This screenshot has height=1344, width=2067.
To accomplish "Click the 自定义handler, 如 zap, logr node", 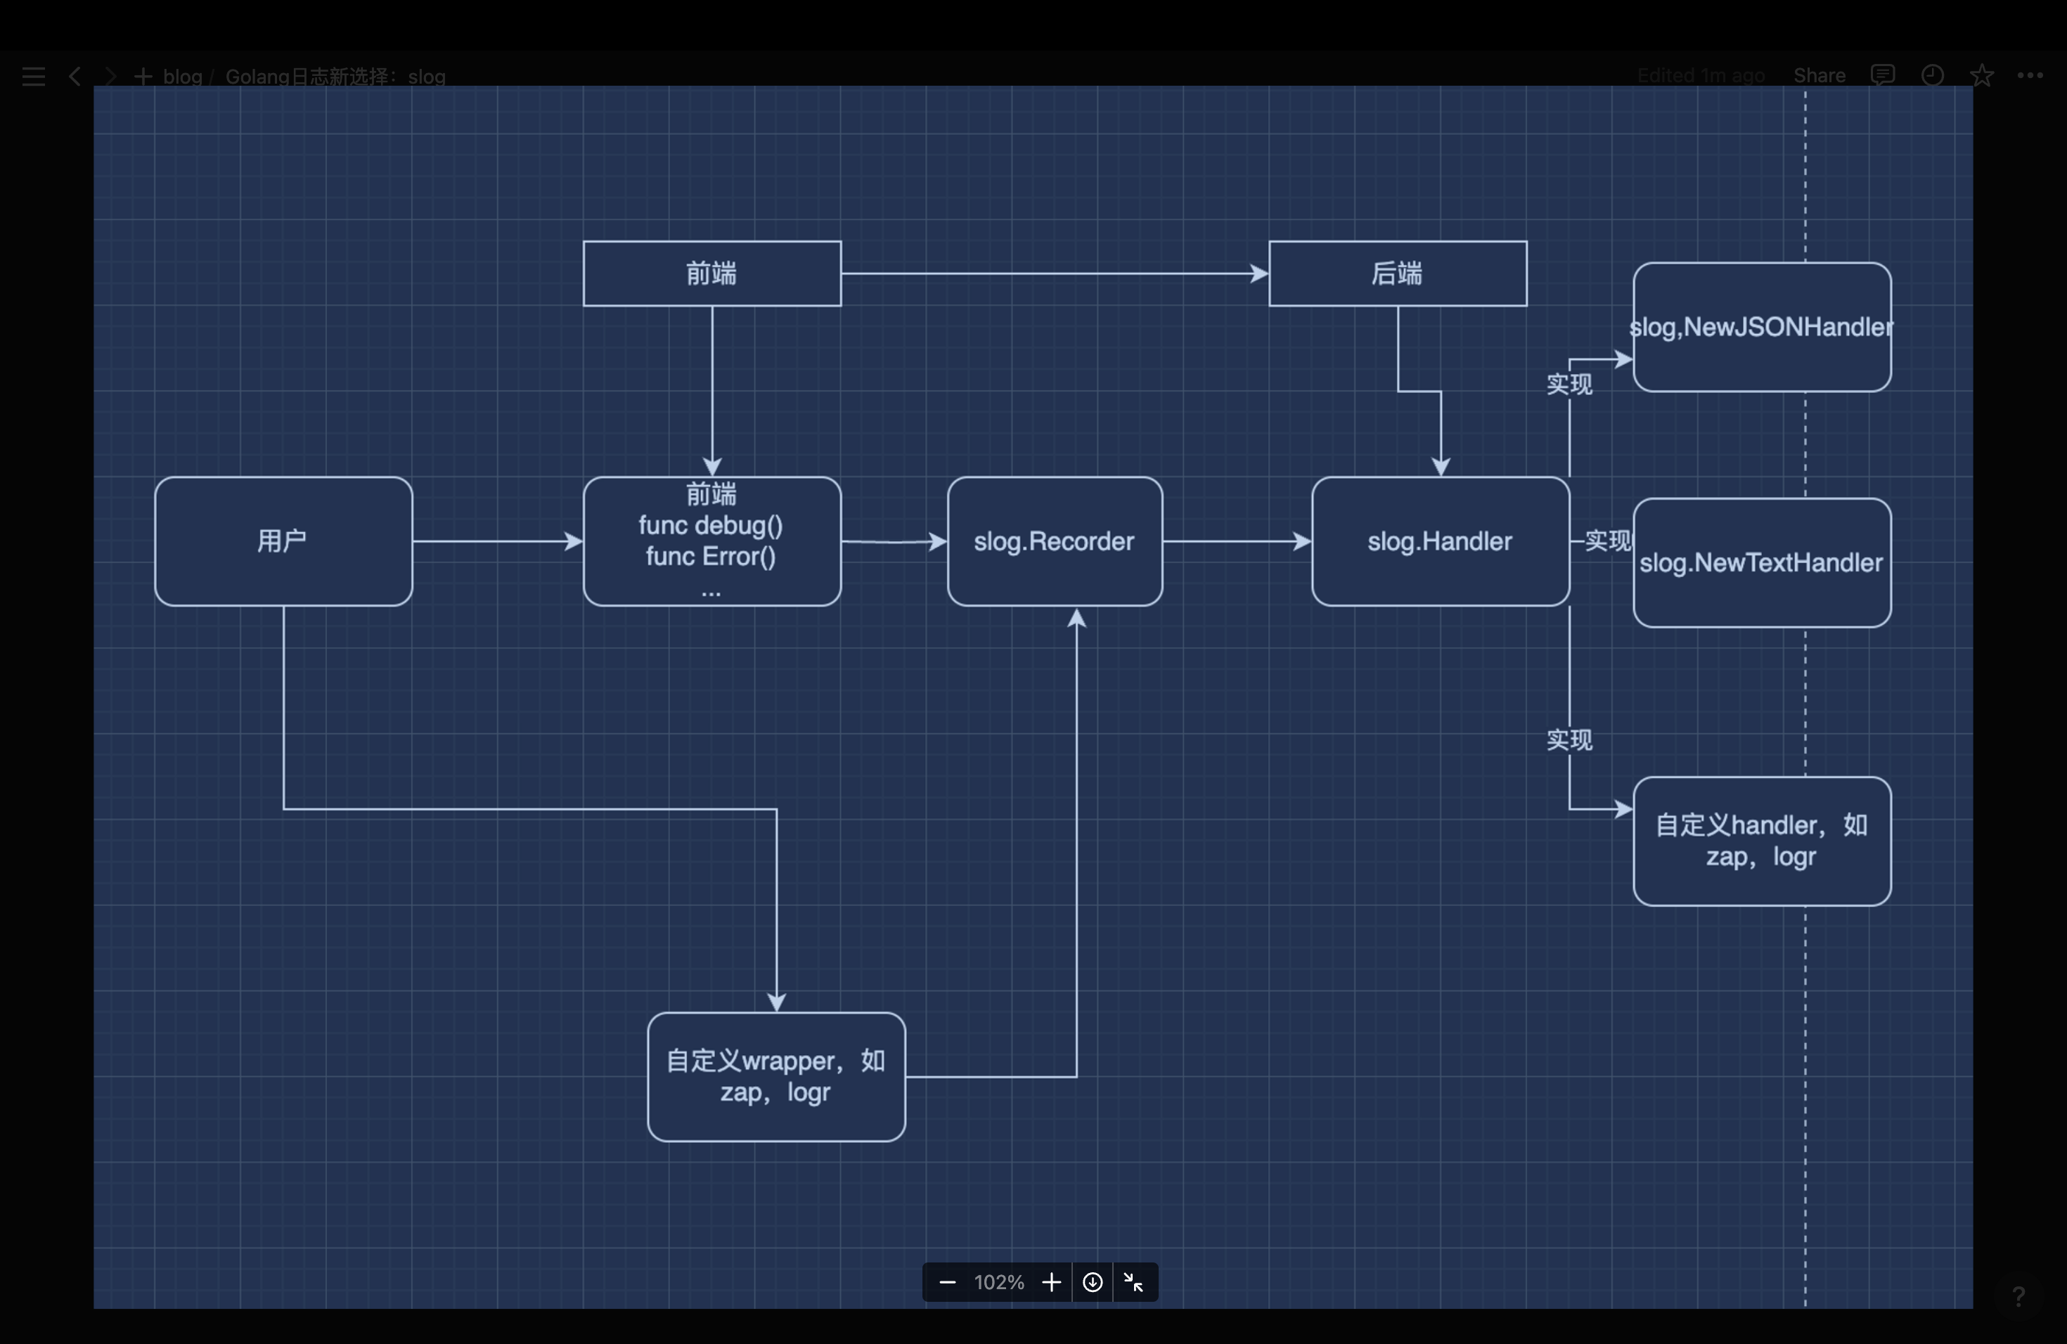I will click(1761, 841).
